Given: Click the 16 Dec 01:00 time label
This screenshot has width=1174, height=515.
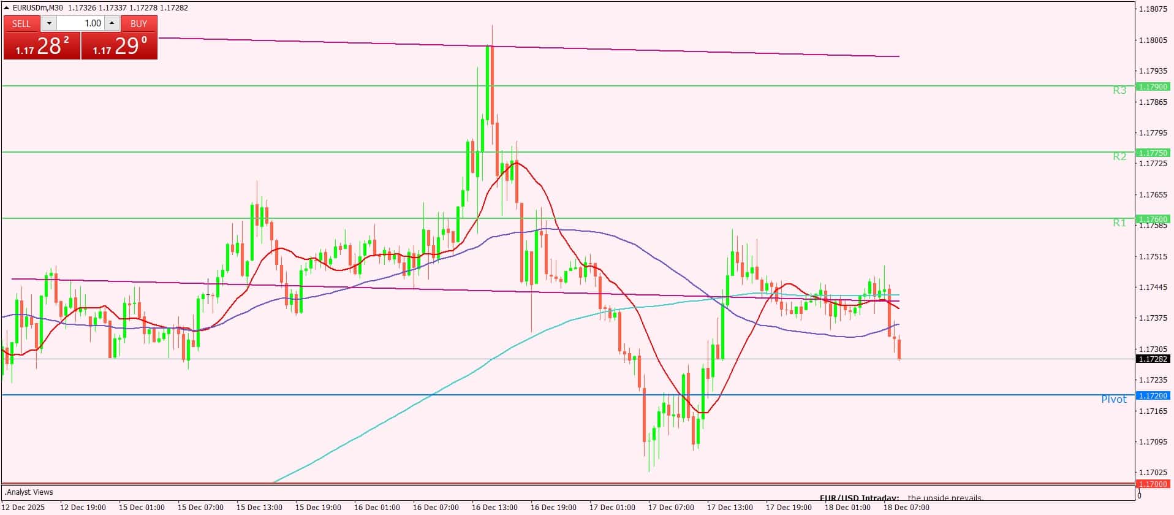Looking at the screenshot, I should pyautogui.click(x=377, y=508).
